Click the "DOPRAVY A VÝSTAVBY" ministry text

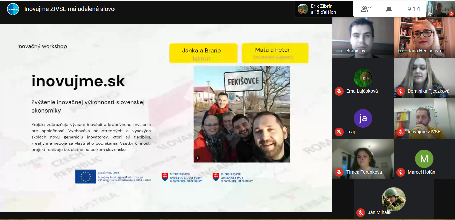(186, 178)
